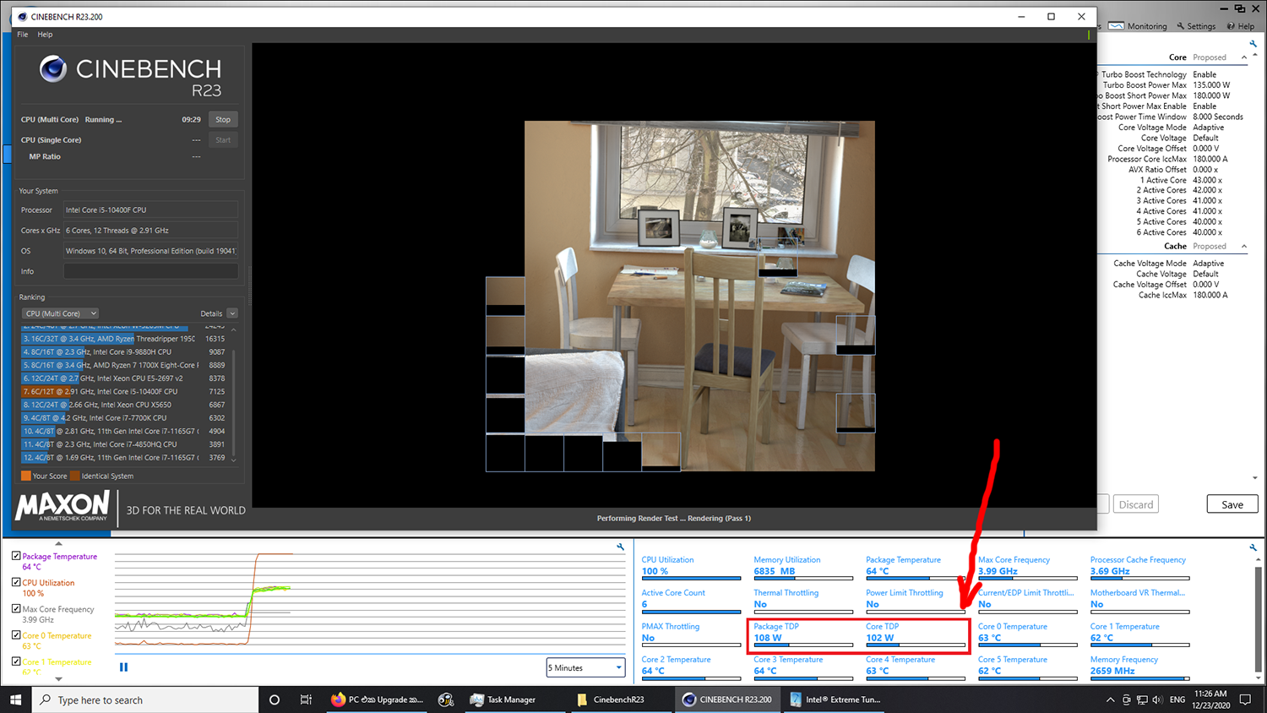Screen dimensions: 1267x713
Task: Open Help in Extreme Tuning Utility
Action: coord(1241,26)
